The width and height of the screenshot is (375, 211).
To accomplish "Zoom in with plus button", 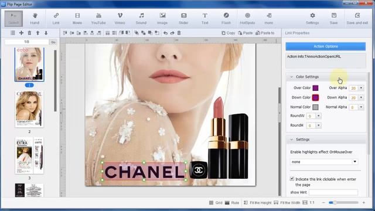I will [364, 203].
